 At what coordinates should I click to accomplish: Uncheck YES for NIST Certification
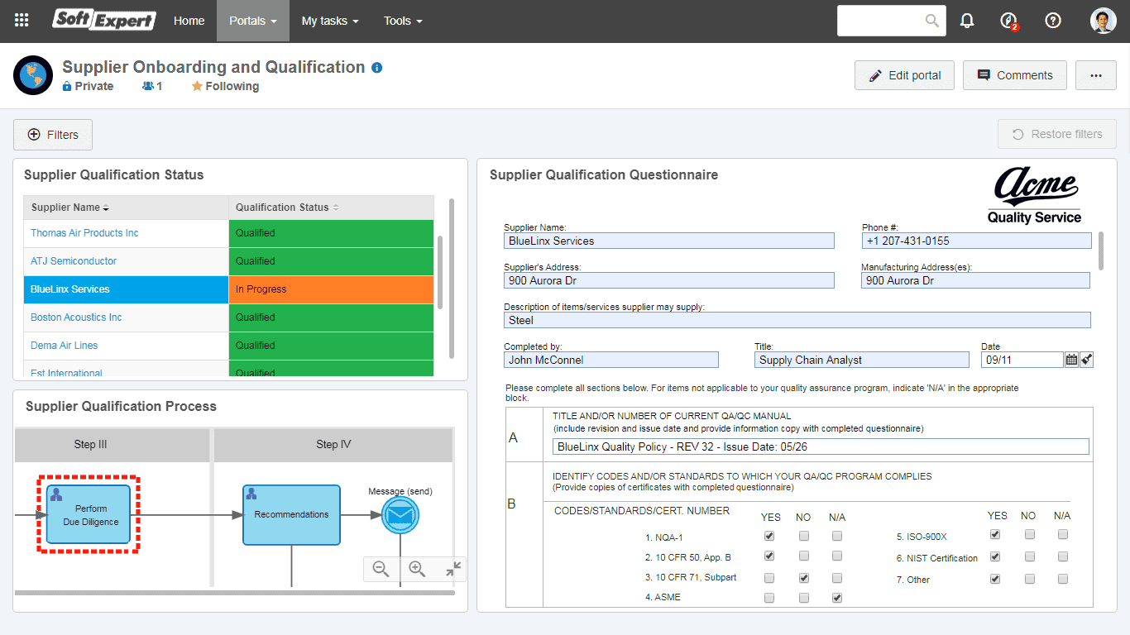[996, 557]
